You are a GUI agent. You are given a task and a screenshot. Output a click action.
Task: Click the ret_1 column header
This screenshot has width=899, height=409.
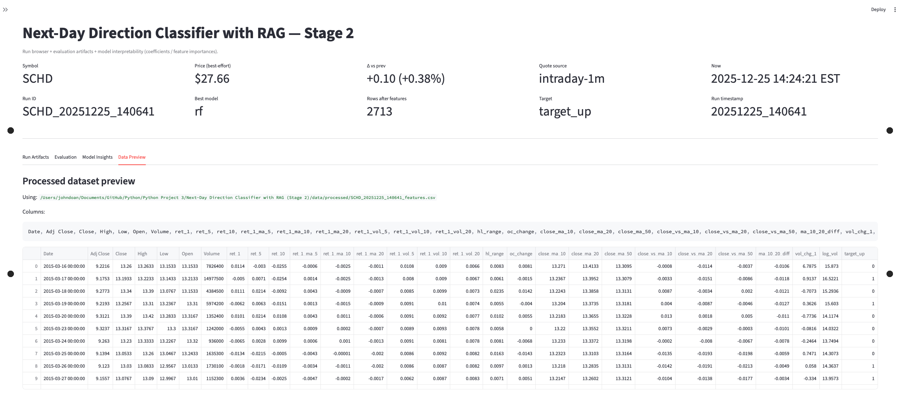click(235, 254)
